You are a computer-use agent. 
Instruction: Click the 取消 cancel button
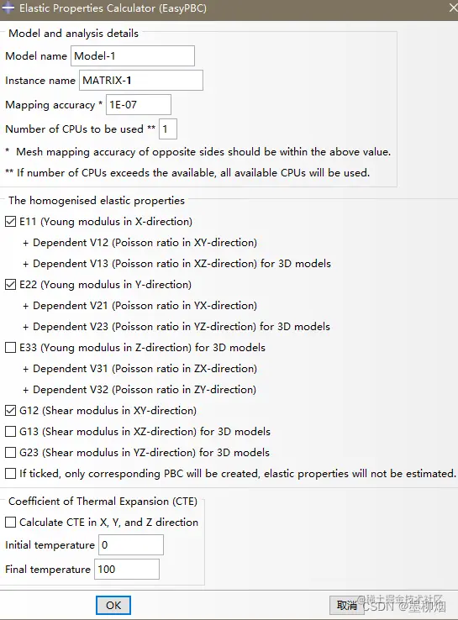tap(347, 606)
